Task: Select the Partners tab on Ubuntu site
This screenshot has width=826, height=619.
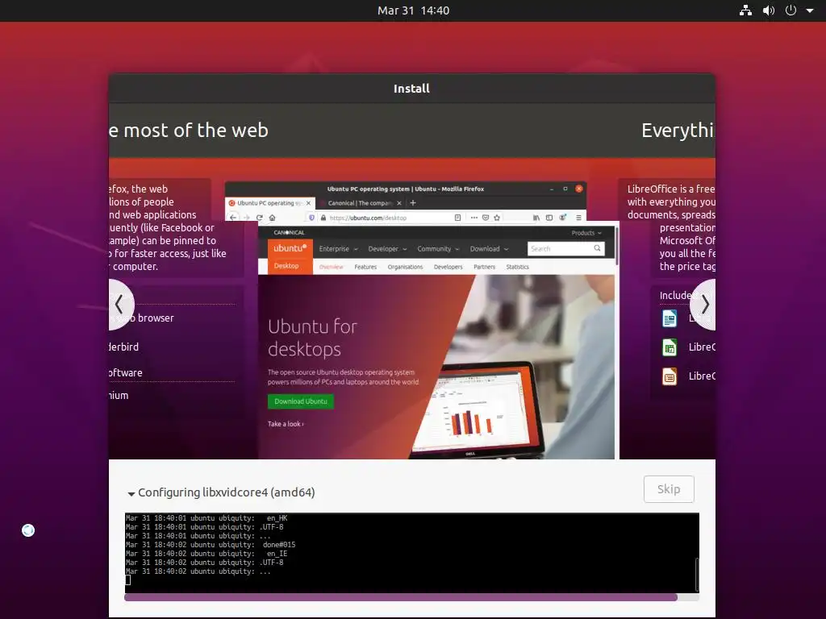Action: (484, 267)
